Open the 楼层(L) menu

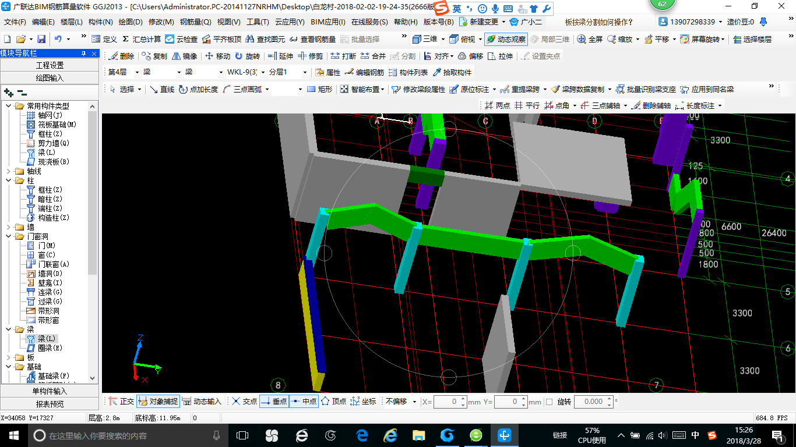(72, 22)
